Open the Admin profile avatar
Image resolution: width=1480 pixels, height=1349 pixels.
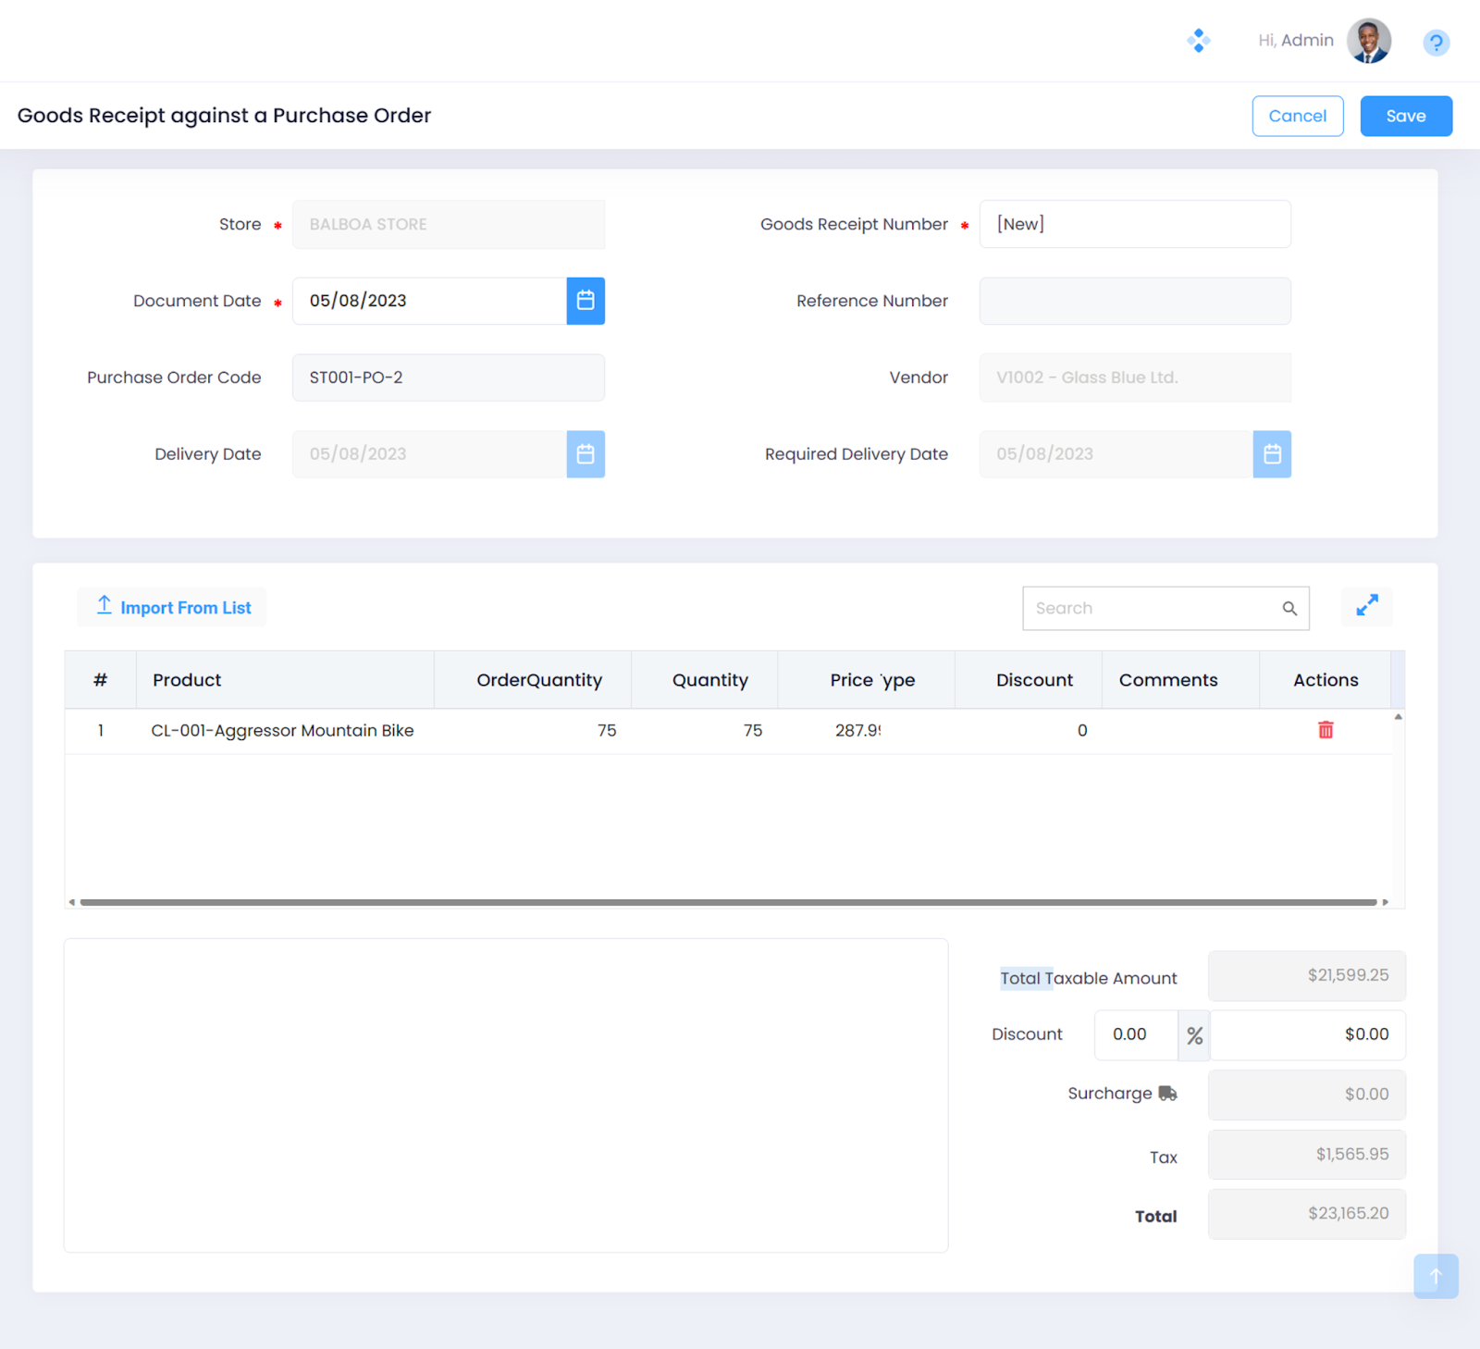1368,41
